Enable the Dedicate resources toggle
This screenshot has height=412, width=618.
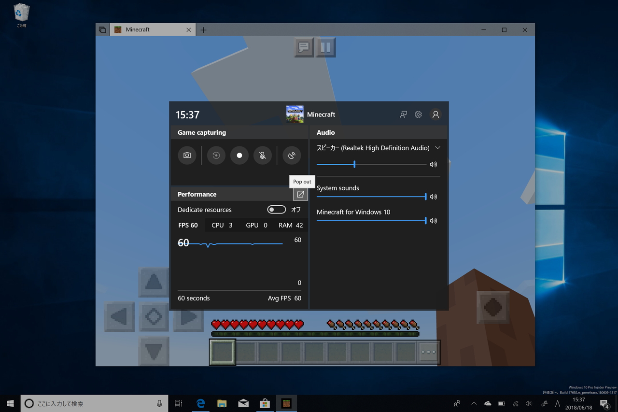click(276, 209)
